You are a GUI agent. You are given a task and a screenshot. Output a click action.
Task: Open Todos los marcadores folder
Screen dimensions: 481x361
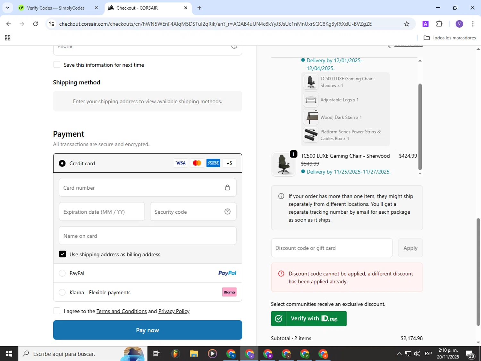click(x=450, y=38)
